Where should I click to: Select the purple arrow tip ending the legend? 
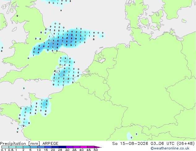[x=98, y=147]
